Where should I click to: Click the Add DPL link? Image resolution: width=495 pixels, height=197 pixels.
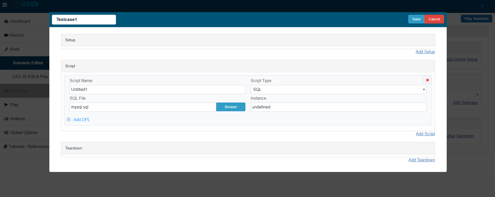82,120
